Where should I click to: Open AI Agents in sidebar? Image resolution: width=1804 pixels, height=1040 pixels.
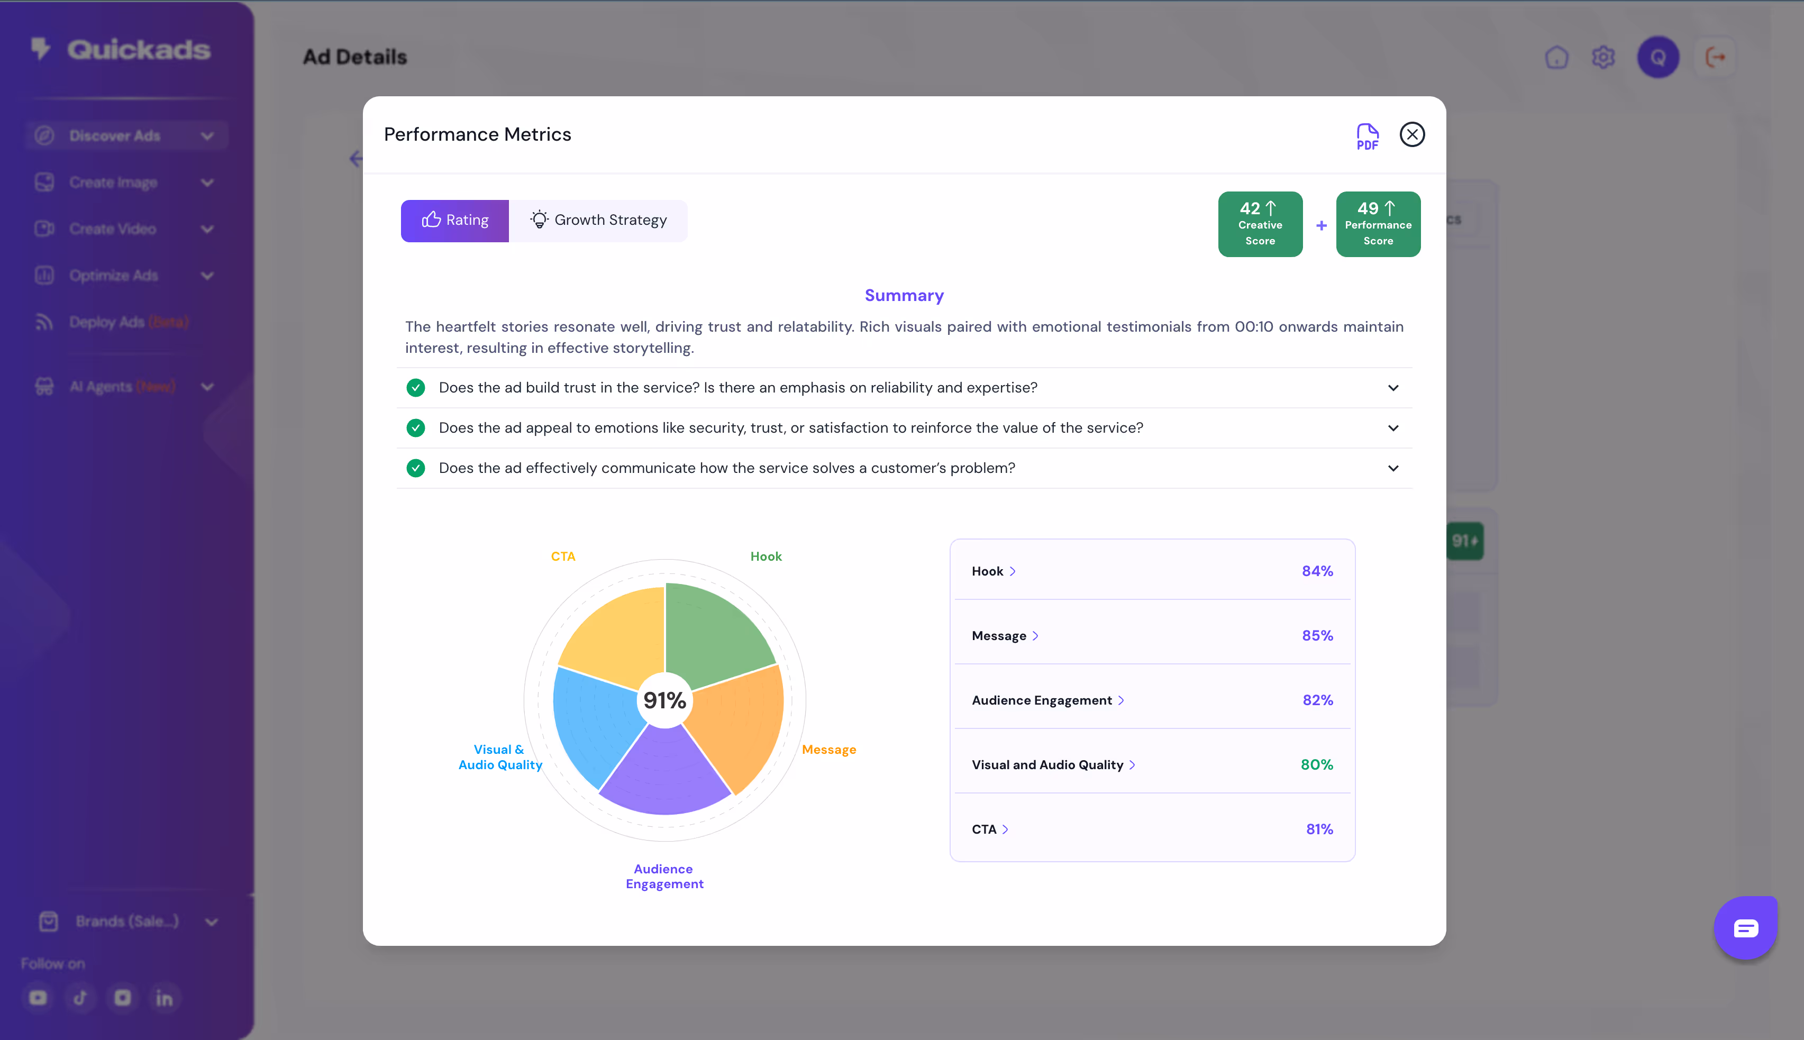coord(122,386)
